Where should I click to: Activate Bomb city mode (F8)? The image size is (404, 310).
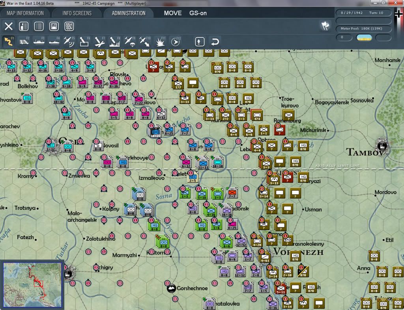pyautogui.click(x=115, y=41)
